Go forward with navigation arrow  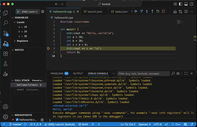[62, 4]
